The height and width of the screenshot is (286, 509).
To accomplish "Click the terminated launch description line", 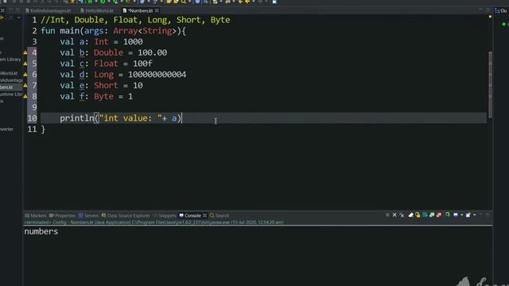I will pos(153,222).
